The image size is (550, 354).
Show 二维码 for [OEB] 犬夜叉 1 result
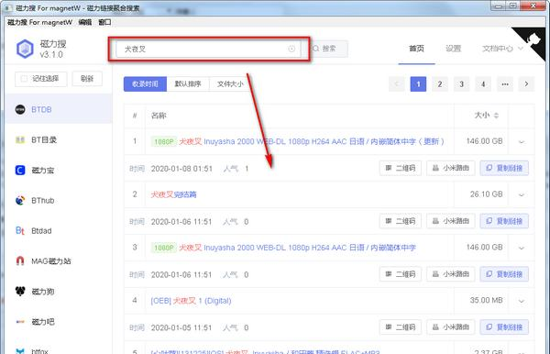(401, 327)
